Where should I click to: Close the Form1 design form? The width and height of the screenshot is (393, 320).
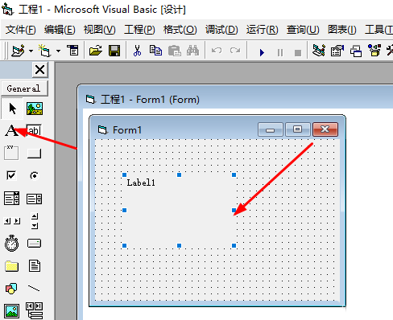click(x=325, y=129)
